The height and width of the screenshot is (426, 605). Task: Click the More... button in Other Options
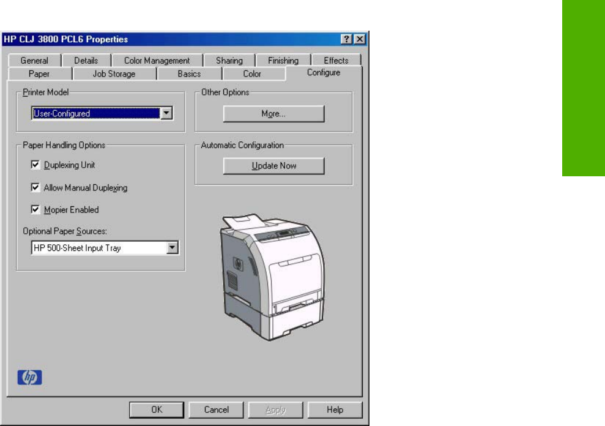[x=273, y=114]
